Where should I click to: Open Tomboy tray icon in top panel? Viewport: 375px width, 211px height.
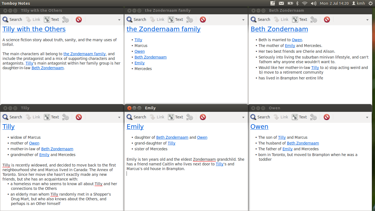273,3
